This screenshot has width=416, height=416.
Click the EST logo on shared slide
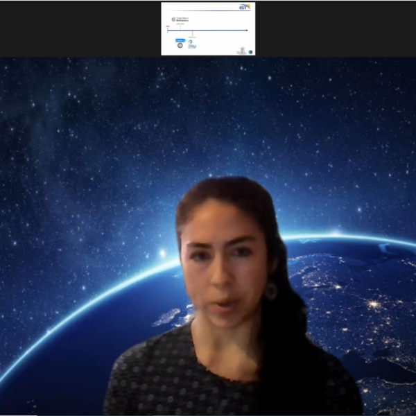pyautogui.click(x=243, y=7)
